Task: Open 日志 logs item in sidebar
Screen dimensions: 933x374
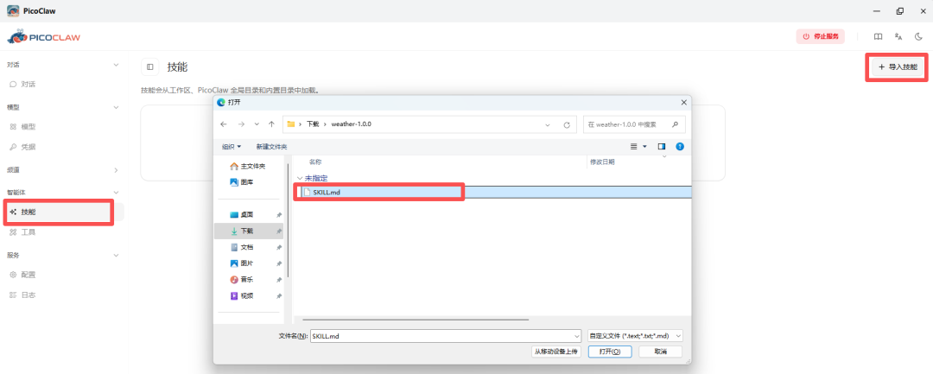Action: [29, 295]
